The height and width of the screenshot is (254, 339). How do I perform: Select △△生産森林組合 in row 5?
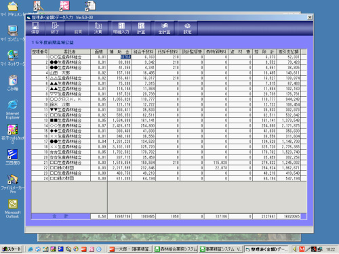tap(70, 78)
